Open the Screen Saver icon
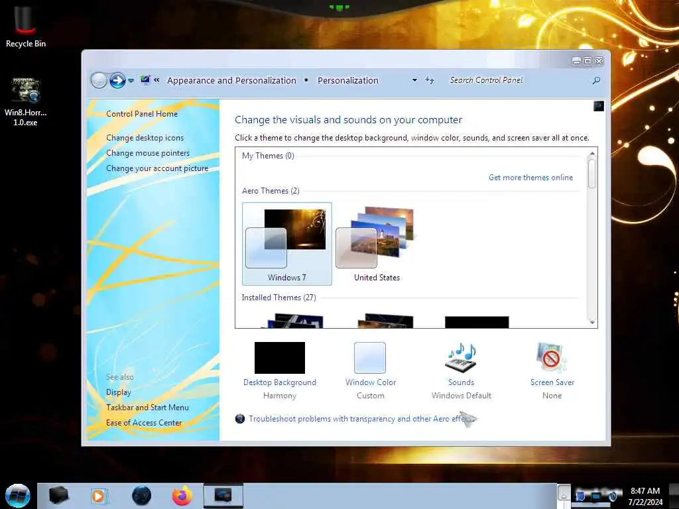 tap(551, 358)
